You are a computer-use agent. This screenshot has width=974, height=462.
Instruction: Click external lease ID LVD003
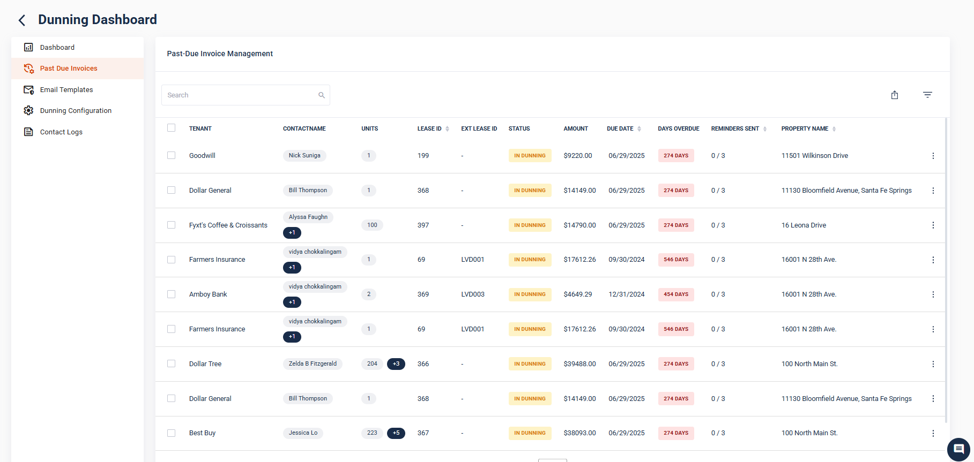(x=473, y=294)
